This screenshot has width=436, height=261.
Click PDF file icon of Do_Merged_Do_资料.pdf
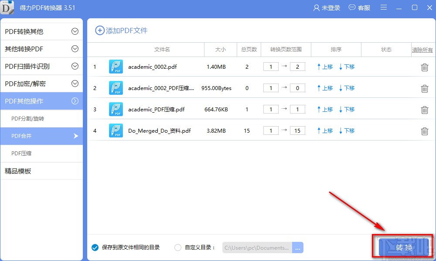[116, 130]
